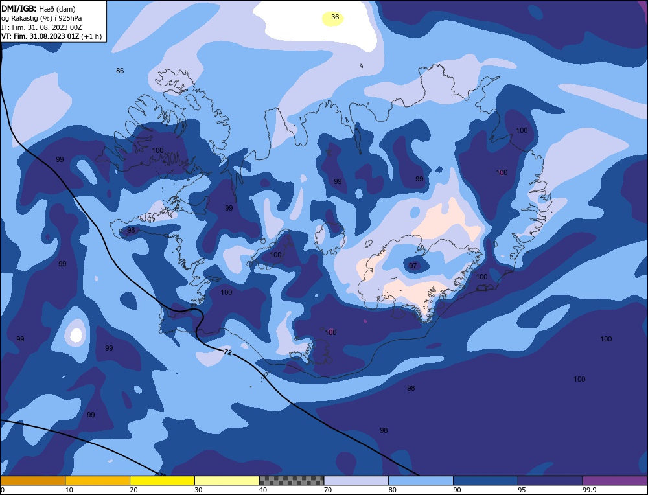Click the orange 0–10 legend swatch
The width and height of the screenshot is (648, 495).
click(x=32, y=480)
